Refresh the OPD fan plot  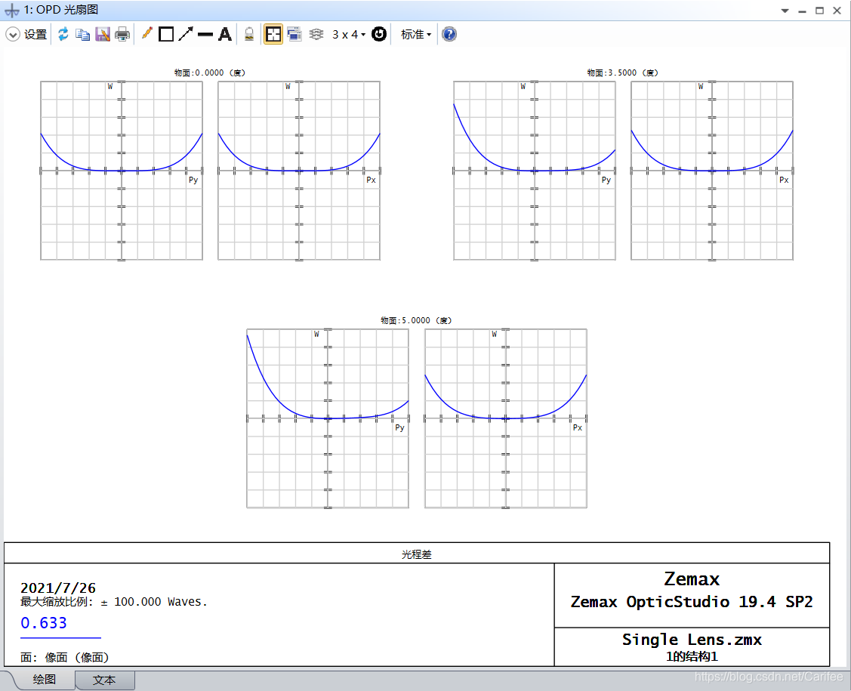(x=63, y=34)
